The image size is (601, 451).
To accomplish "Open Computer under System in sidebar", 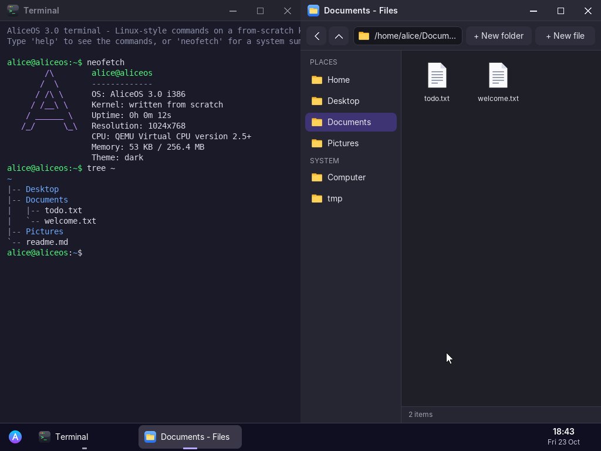I will click(351, 177).
